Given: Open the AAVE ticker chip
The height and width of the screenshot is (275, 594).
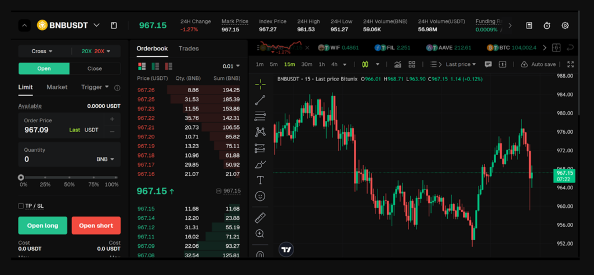Looking at the screenshot, I should coord(448,47).
